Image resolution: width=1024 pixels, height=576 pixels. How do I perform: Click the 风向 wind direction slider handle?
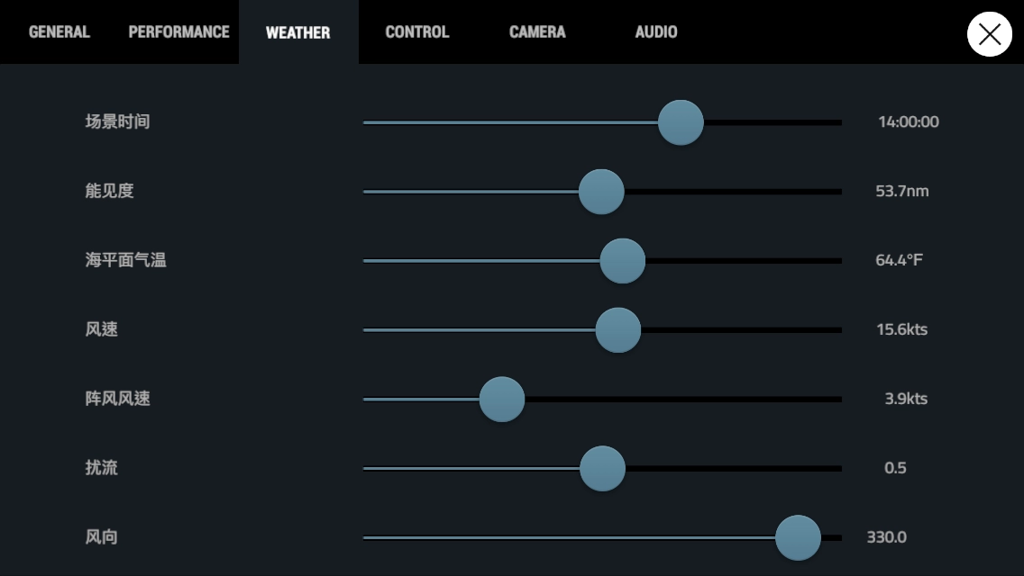click(798, 538)
